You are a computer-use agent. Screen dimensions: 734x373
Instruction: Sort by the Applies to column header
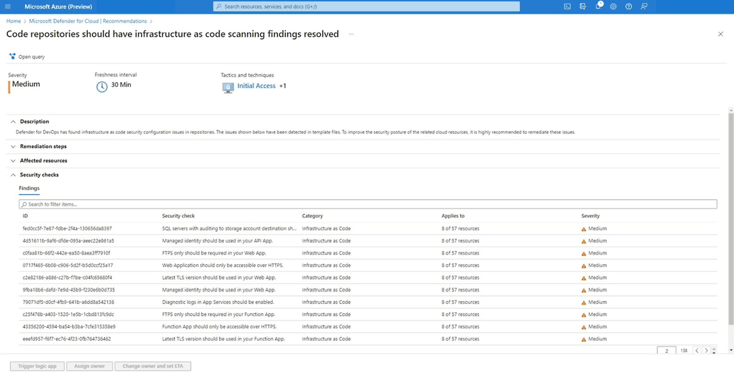(453, 216)
